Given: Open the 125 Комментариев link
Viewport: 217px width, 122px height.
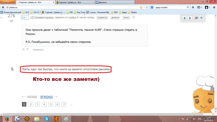Looking at the screenshot, I should pos(42,17).
